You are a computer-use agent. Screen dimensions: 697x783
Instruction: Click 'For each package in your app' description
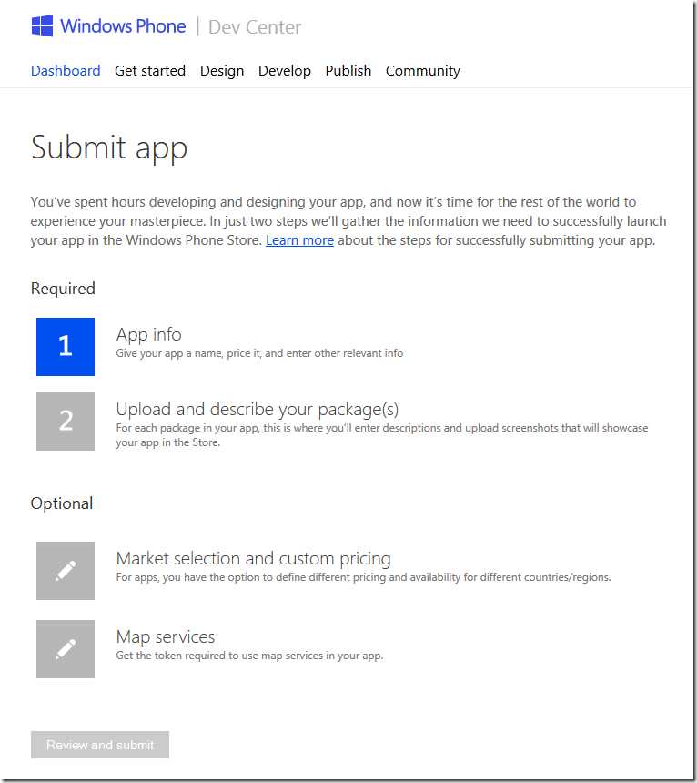click(382, 435)
